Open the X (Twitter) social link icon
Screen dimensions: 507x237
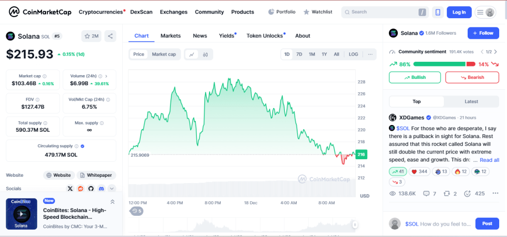click(70, 189)
